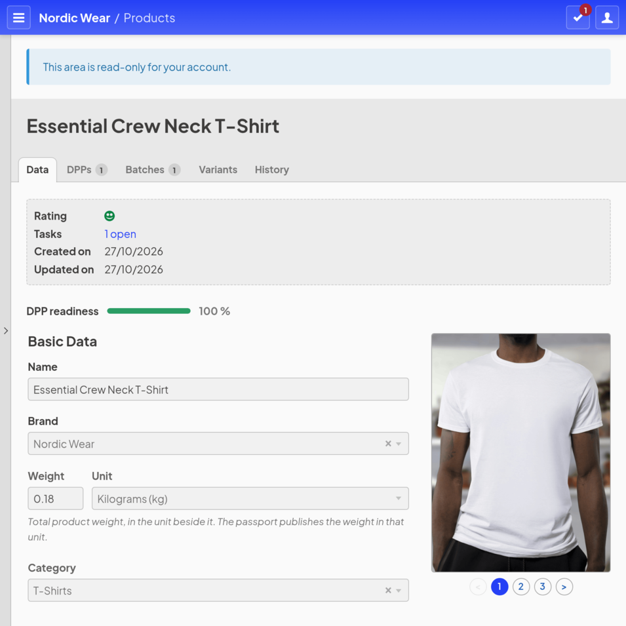Screen dimensions: 626x626
Task: Click the DPP readiness progress bar
Action: (149, 311)
